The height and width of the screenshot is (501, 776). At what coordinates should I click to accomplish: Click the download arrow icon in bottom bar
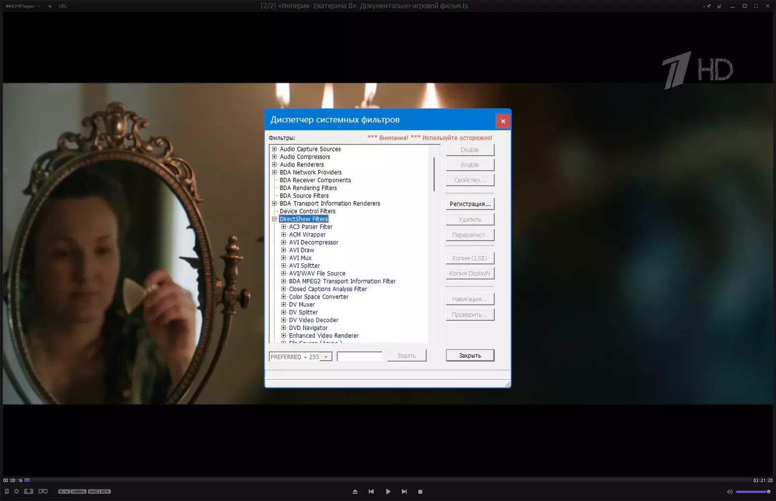click(29, 491)
